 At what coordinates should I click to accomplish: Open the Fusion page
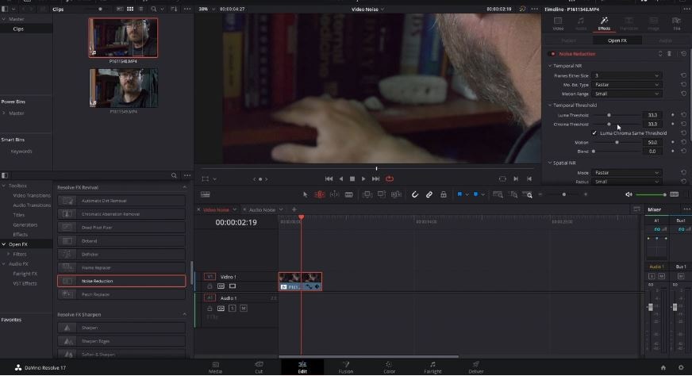[345, 367]
